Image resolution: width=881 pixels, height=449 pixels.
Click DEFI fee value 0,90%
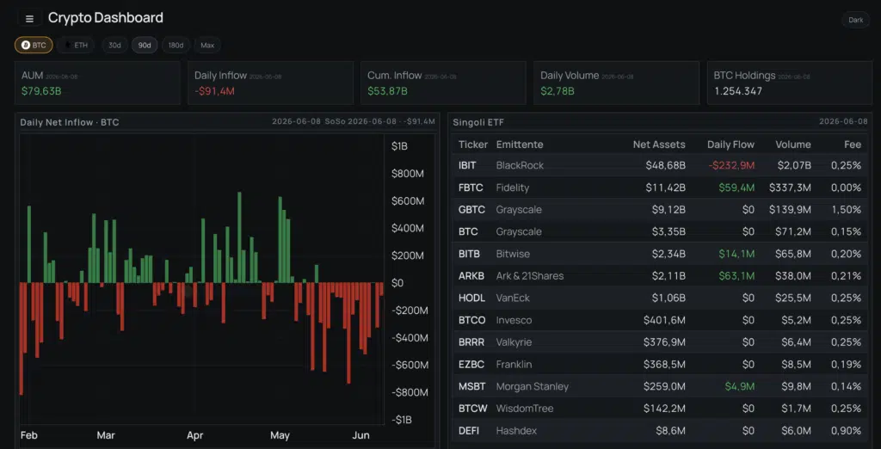coord(847,431)
